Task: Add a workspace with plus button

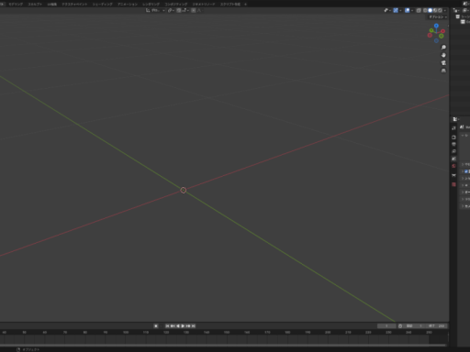Action: click(245, 5)
